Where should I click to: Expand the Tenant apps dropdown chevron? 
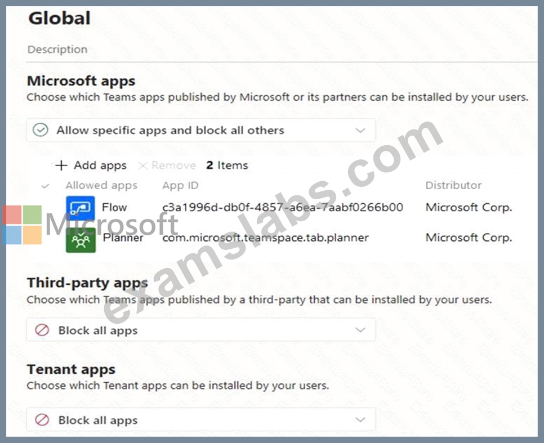tap(360, 420)
